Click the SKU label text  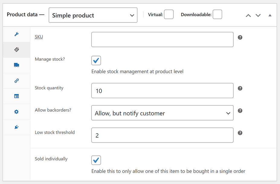39,37
